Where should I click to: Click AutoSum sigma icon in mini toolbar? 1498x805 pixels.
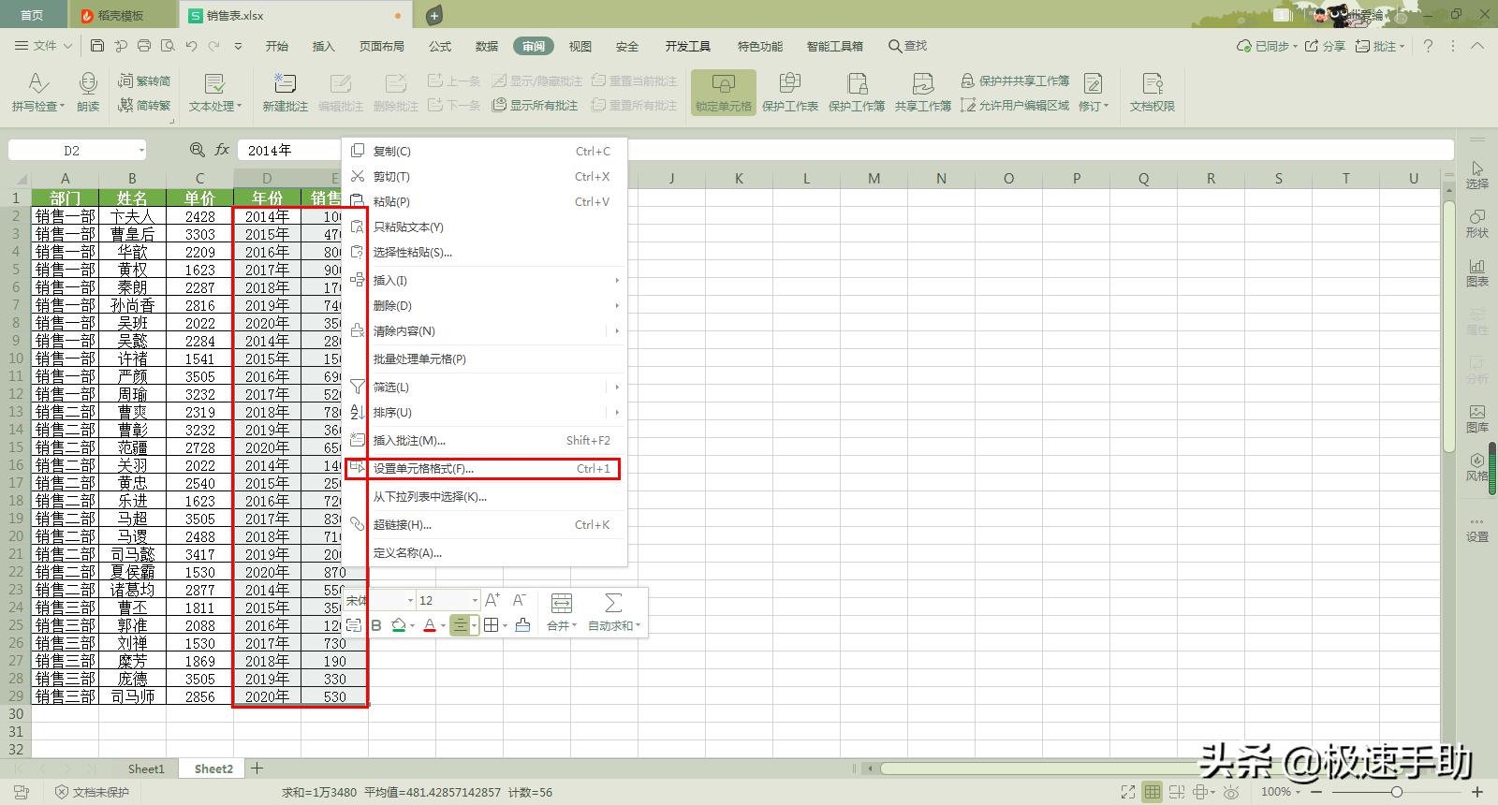click(x=613, y=602)
